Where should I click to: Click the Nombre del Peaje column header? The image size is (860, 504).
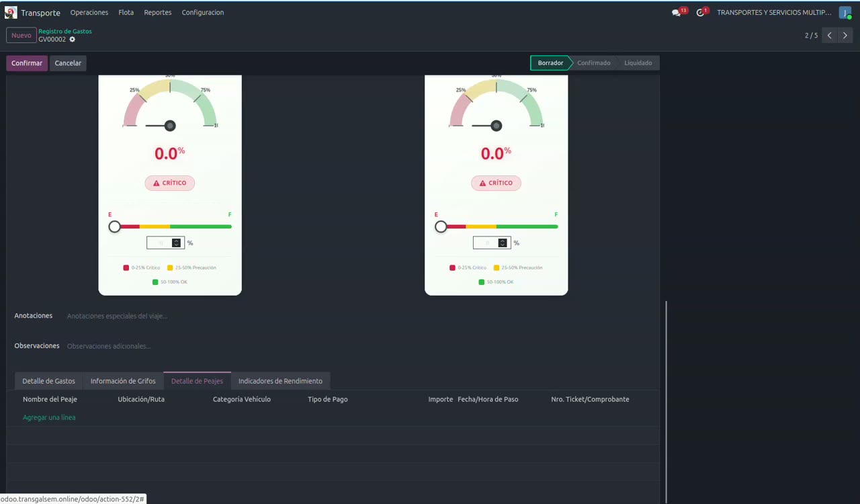tap(50, 399)
